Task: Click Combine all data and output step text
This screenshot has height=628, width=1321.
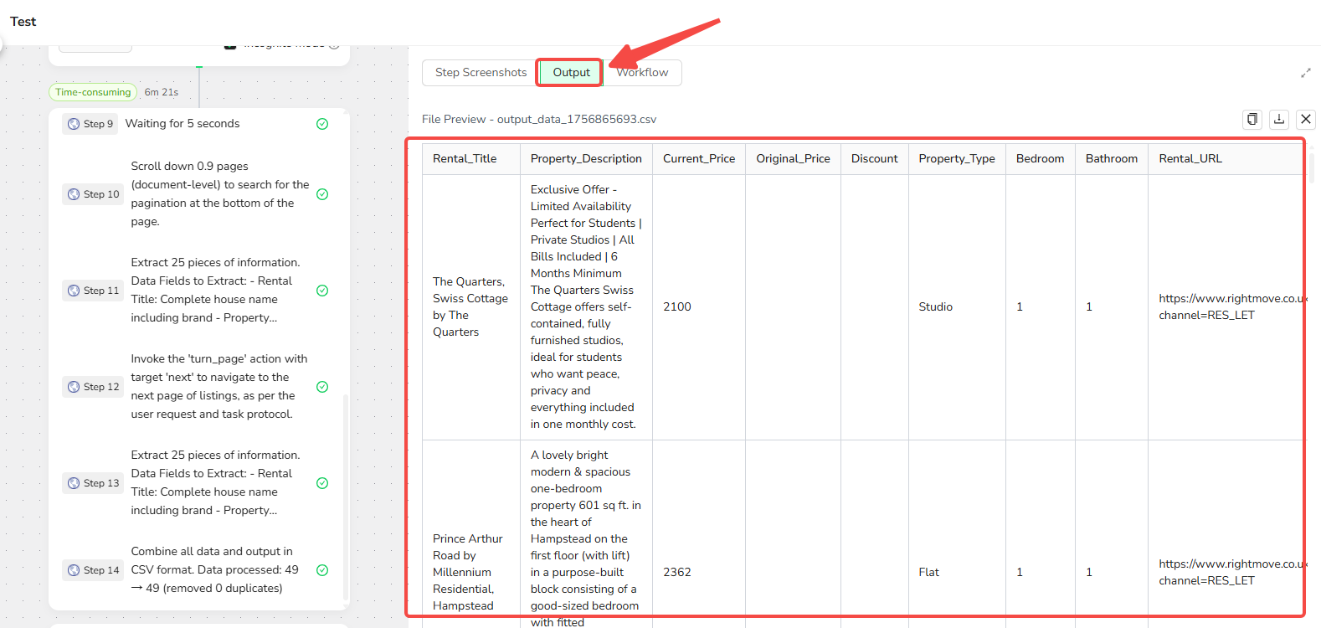Action: 215,570
